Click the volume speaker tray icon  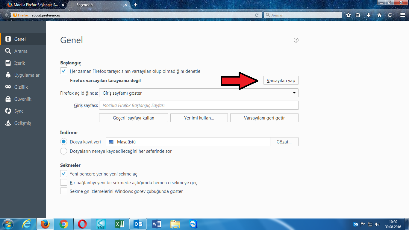377,224
